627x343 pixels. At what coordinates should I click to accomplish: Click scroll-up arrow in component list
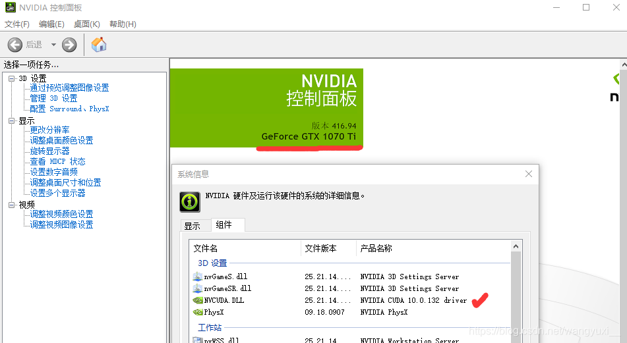516,246
